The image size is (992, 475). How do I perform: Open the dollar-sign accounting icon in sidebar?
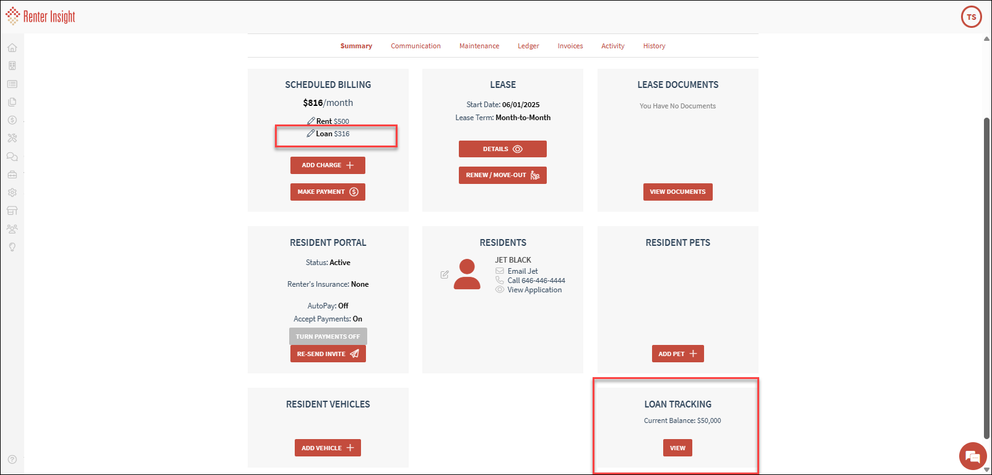click(x=12, y=120)
